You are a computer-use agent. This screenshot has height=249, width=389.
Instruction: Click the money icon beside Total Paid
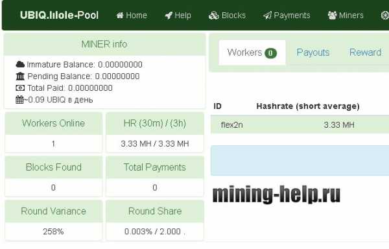pyautogui.click(x=20, y=88)
